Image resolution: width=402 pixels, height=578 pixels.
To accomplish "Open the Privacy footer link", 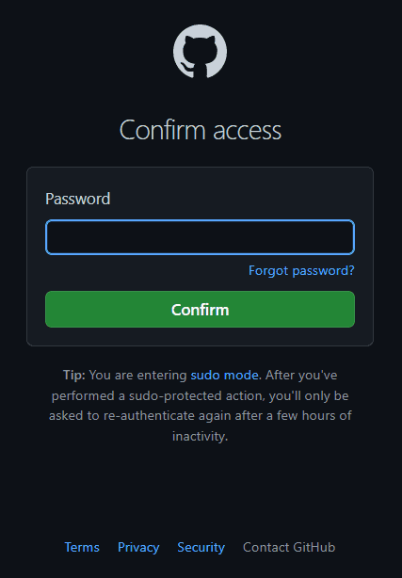I will (138, 547).
